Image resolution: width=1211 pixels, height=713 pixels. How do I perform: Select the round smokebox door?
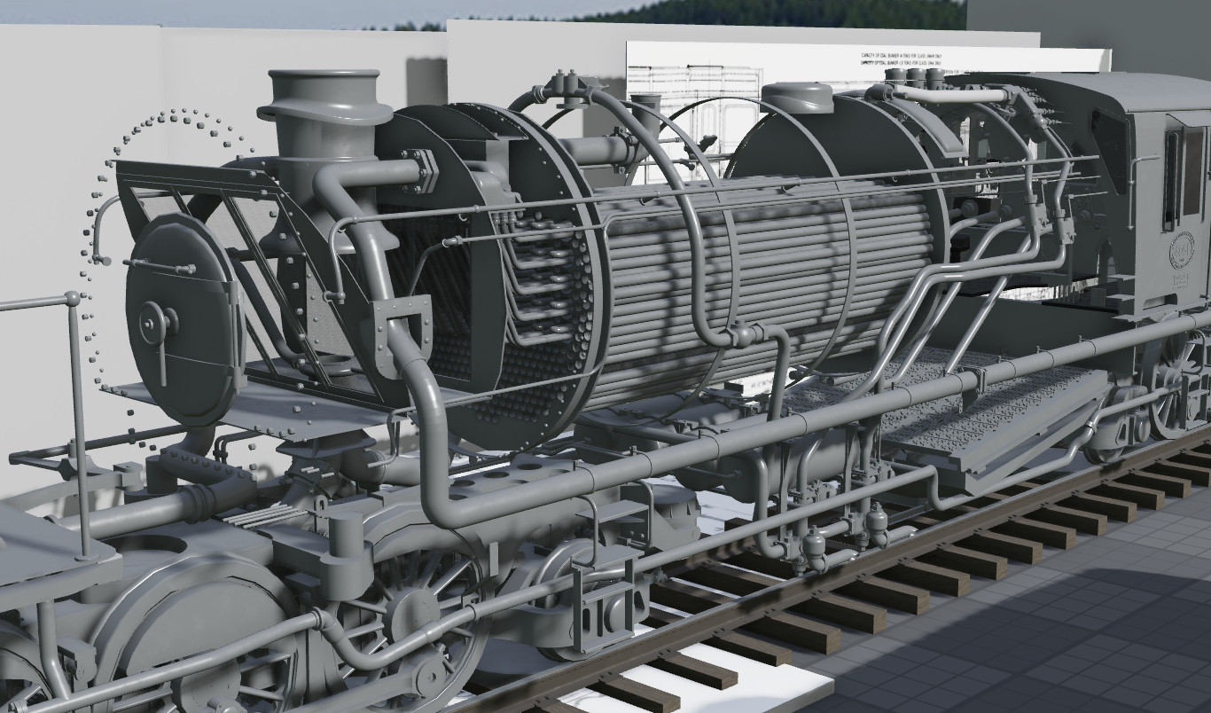click(182, 321)
